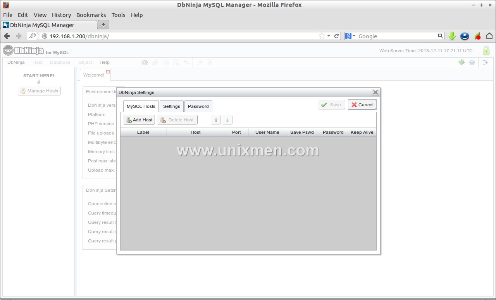Screen dimensions: 496x300
Task: Switch to the MySQL Hosts tab
Action: (141, 106)
